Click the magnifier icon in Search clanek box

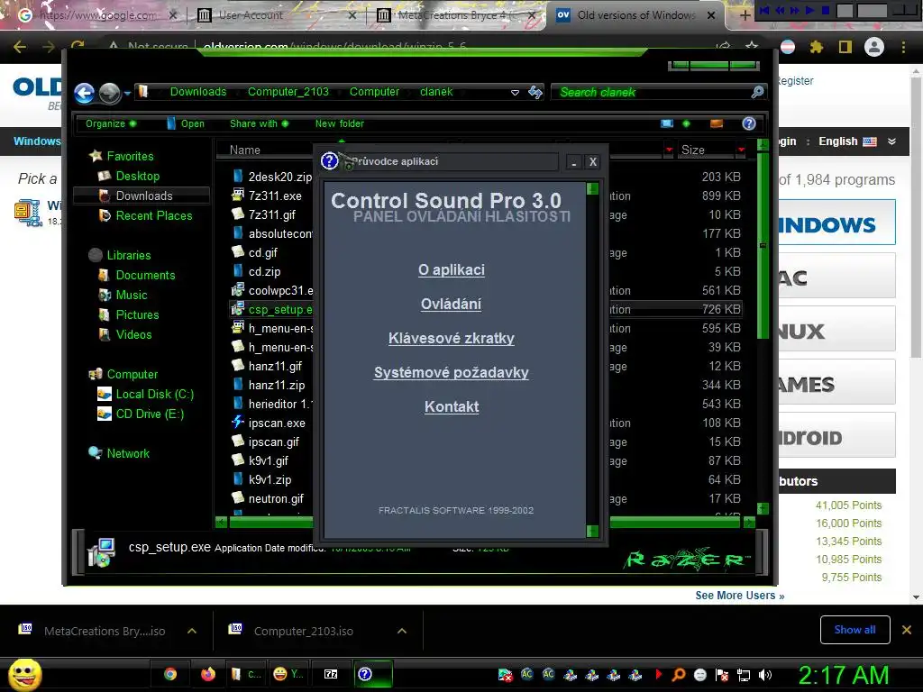coord(757,92)
